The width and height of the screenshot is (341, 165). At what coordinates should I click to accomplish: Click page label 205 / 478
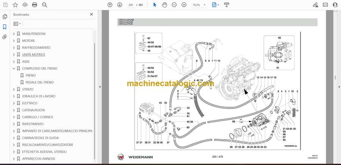(x=217, y=157)
